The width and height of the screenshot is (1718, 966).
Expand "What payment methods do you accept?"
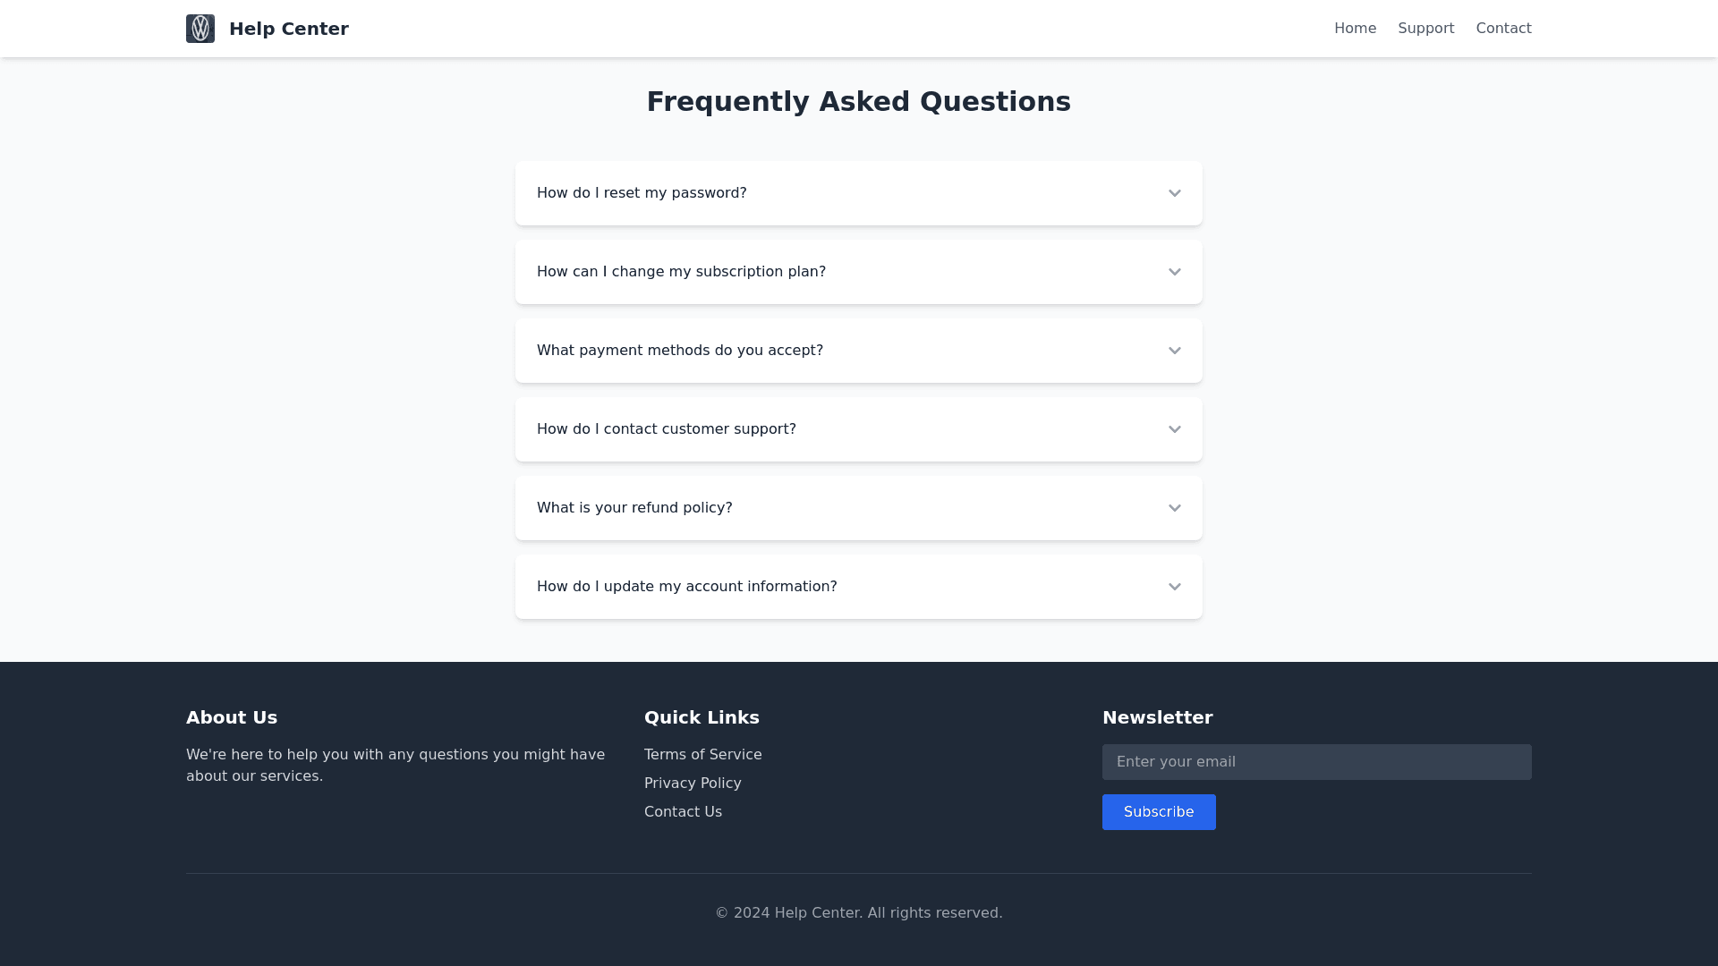click(680, 351)
